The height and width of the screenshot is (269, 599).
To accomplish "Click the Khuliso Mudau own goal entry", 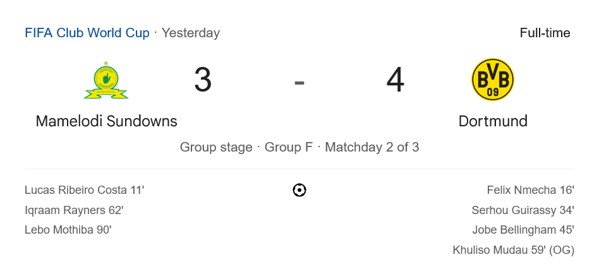I will coord(513,250).
